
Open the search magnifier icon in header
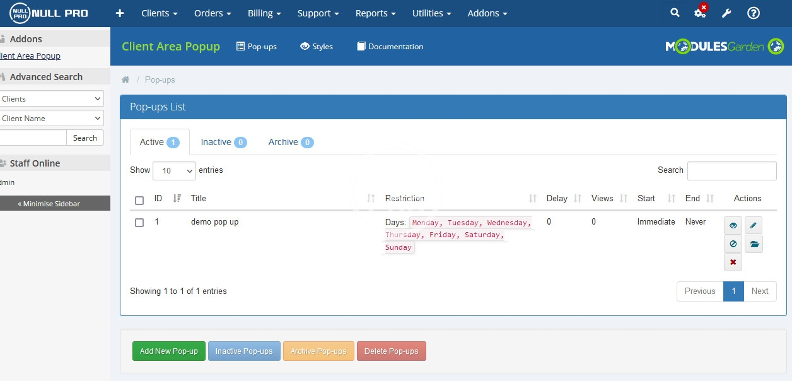click(x=675, y=13)
